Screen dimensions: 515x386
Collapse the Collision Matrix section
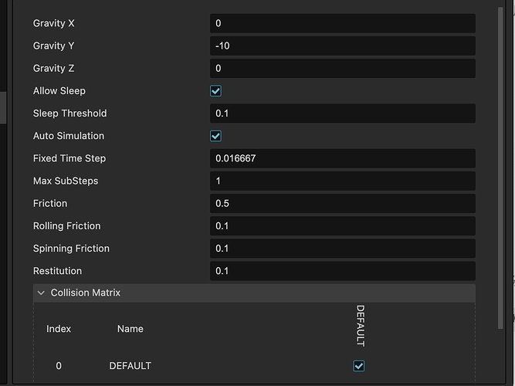(x=42, y=293)
